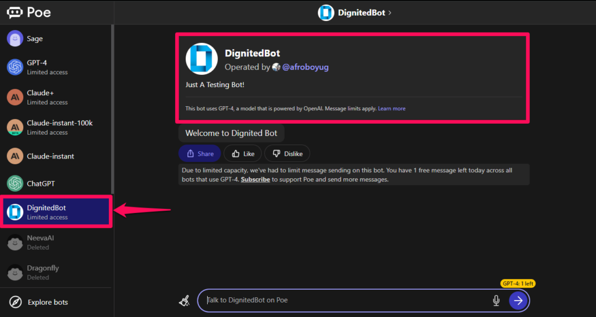
Task: Click Limited access text under Claude+
Action: click(47, 102)
